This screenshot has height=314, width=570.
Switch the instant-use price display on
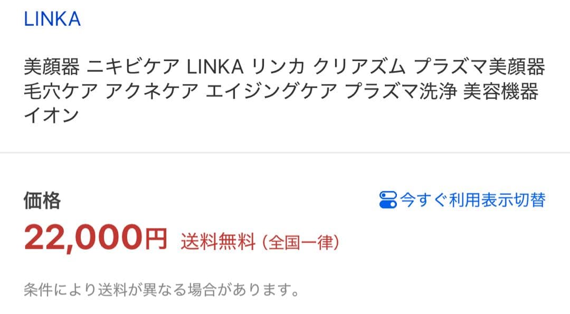tap(473, 200)
